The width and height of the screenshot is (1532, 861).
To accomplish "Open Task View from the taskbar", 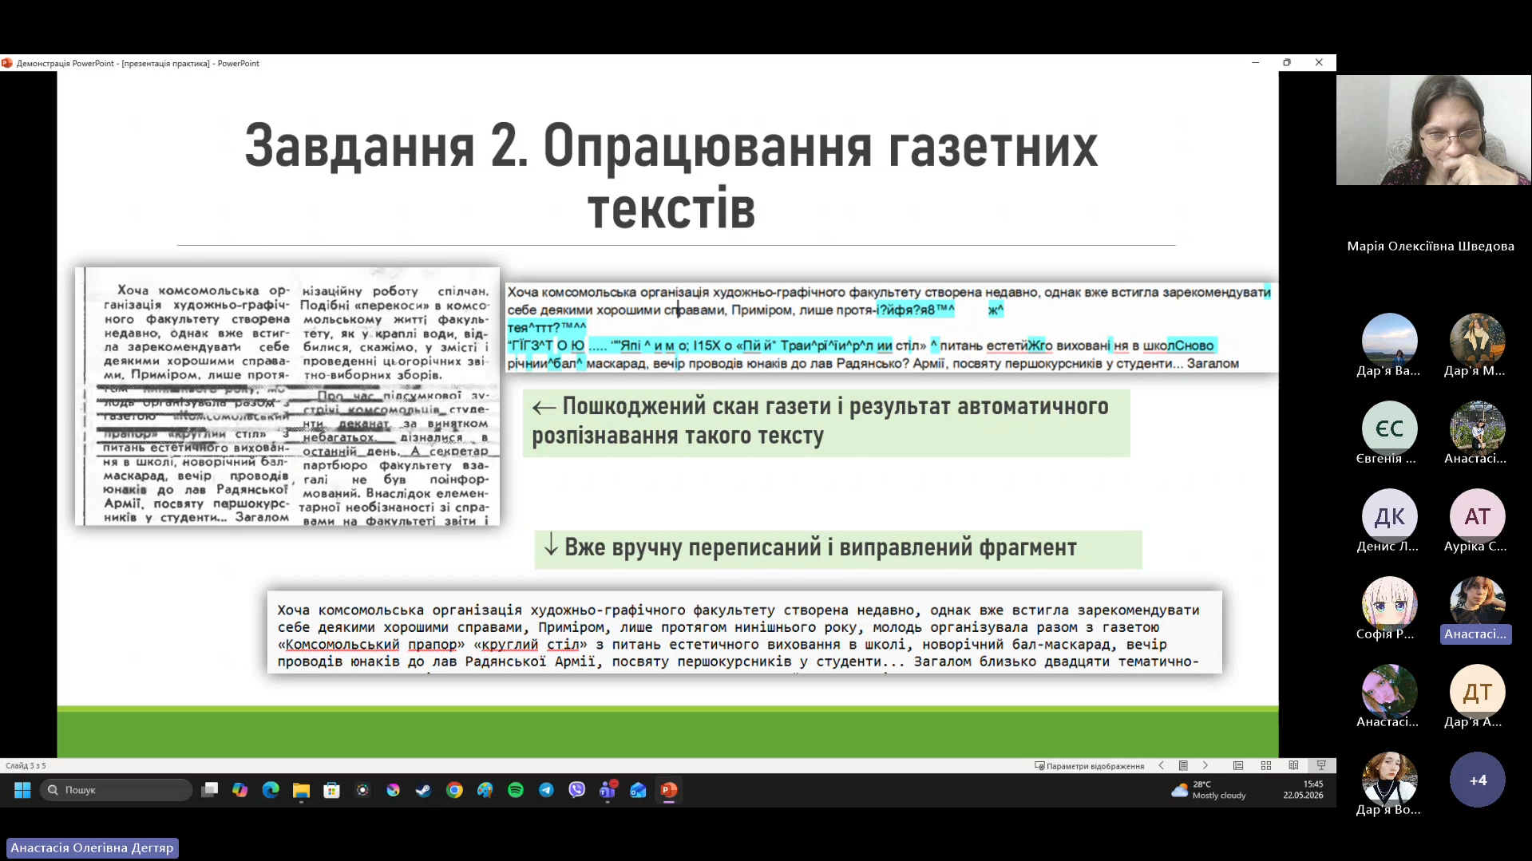I will tap(210, 790).
